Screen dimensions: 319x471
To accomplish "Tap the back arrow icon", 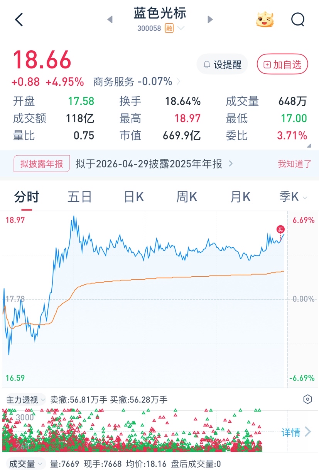I will 19,19.
